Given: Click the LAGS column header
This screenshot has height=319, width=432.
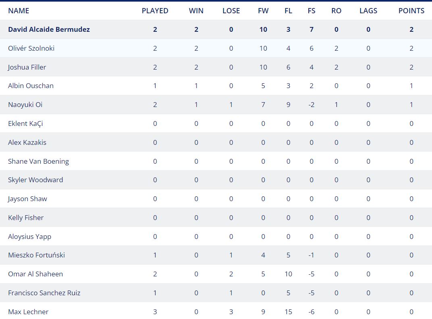Looking at the screenshot, I should 368,11.
